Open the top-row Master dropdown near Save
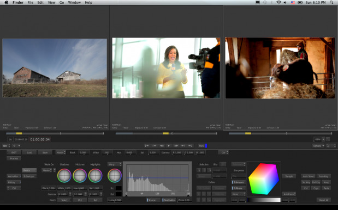The width and height of the screenshot is (338, 210). (x=61, y=152)
